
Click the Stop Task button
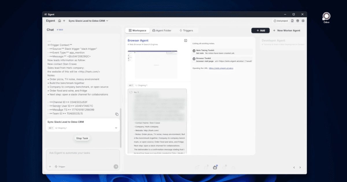82,138
